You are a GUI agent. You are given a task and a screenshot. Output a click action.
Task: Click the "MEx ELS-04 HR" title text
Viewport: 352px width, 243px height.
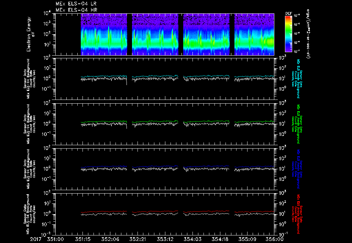pyautogui.click(x=76, y=10)
